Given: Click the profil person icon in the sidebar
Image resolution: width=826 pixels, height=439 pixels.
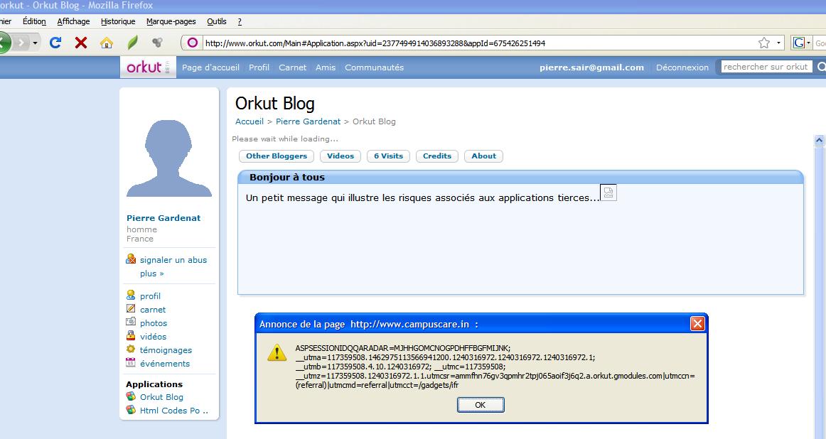Looking at the screenshot, I should 131,295.
